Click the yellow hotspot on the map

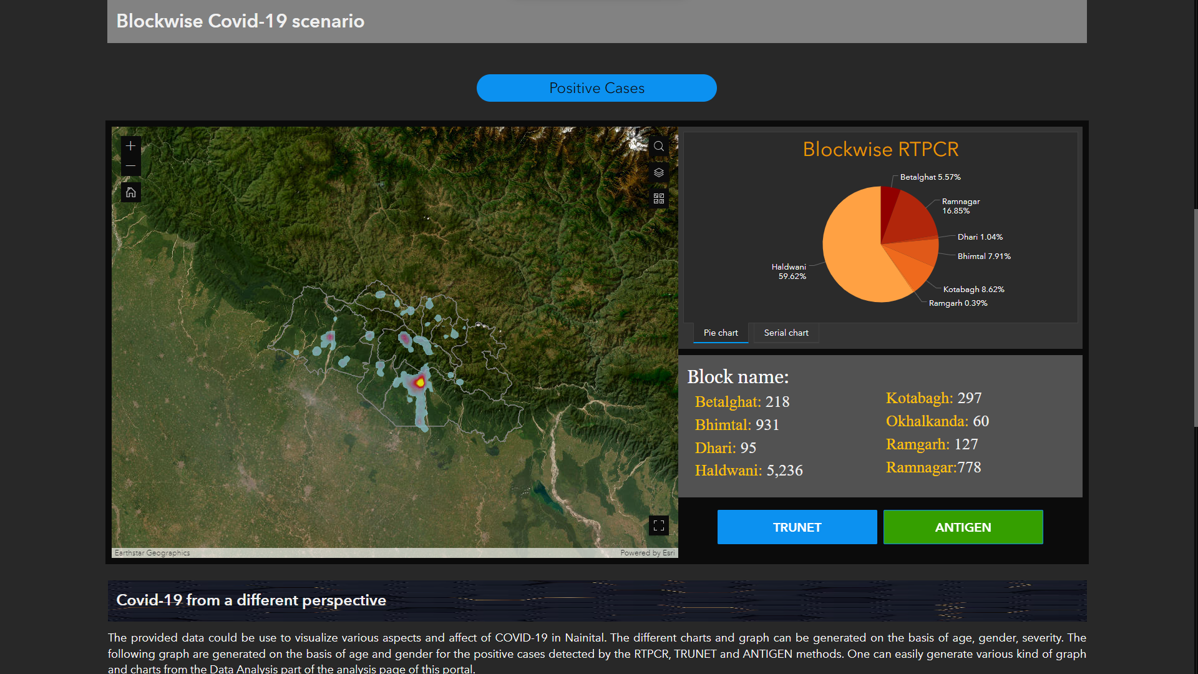click(420, 382)
